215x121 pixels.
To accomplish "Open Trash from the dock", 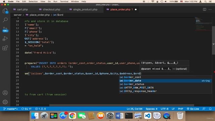I will [180, 116].
